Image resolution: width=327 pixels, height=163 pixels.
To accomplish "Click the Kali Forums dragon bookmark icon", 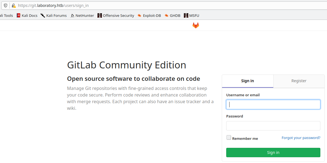I will [42, 15].
